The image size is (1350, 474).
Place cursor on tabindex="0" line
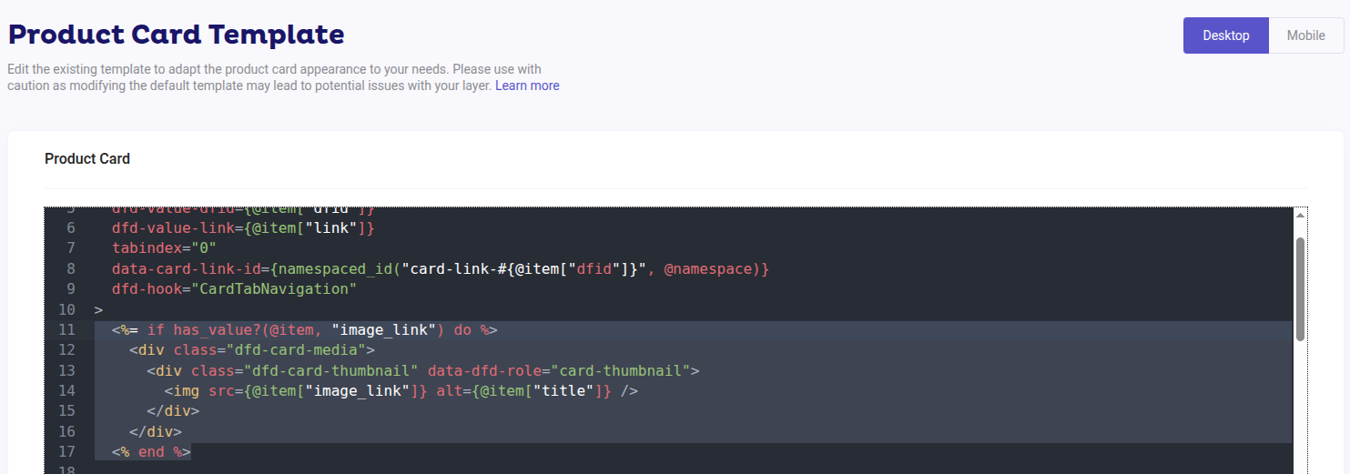pos(164,247)
